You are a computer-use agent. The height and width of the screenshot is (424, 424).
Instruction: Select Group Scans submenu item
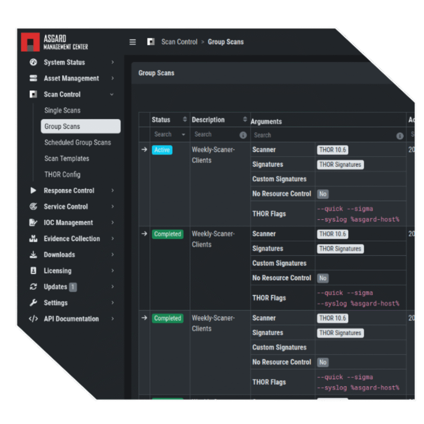(81, 126)
